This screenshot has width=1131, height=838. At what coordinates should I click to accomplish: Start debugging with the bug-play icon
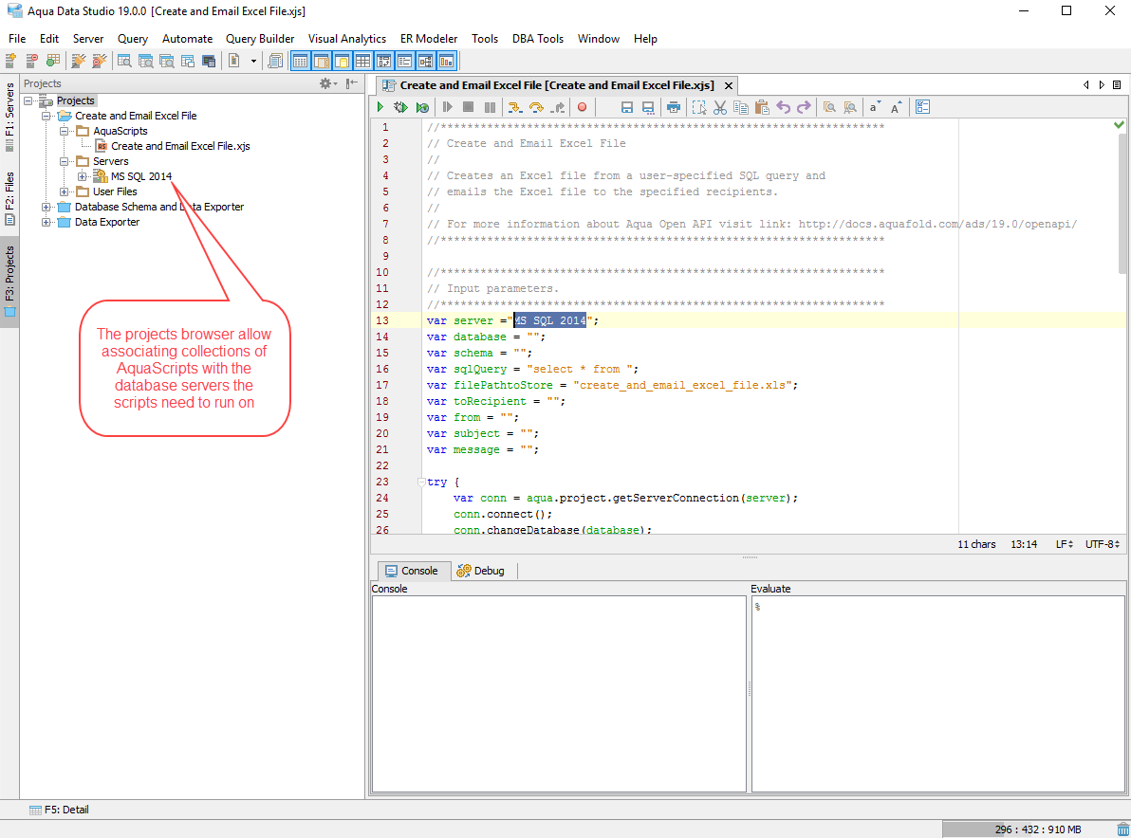pyautogui.click(x=400, y=107)
